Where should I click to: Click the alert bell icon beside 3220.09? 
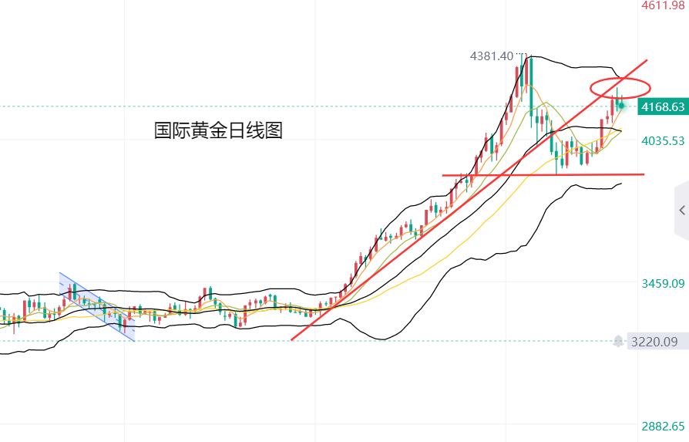click(618, 341)
